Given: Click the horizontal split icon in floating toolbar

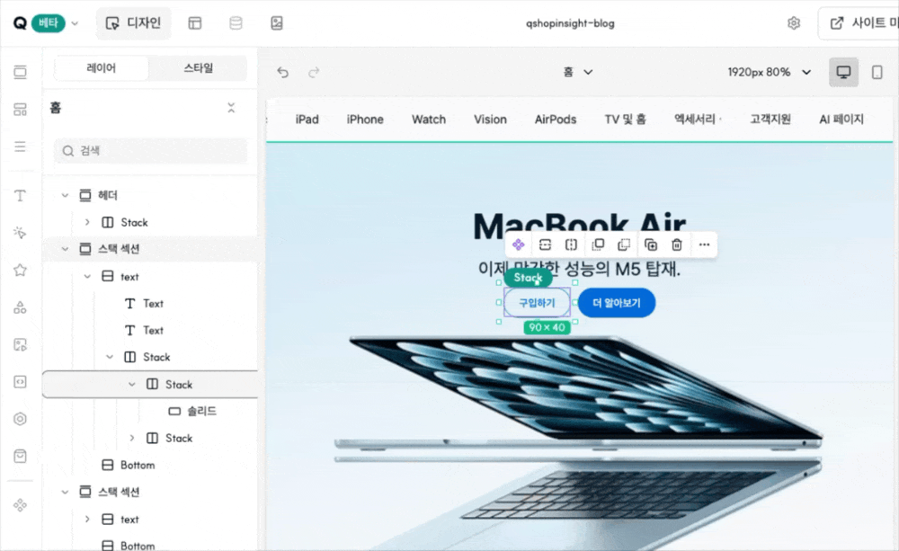Looking at the screenshot, I should pos(545,244).
